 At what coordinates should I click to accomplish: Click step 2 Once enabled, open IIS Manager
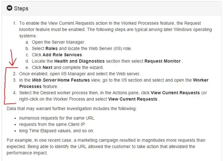click(80, 74)
